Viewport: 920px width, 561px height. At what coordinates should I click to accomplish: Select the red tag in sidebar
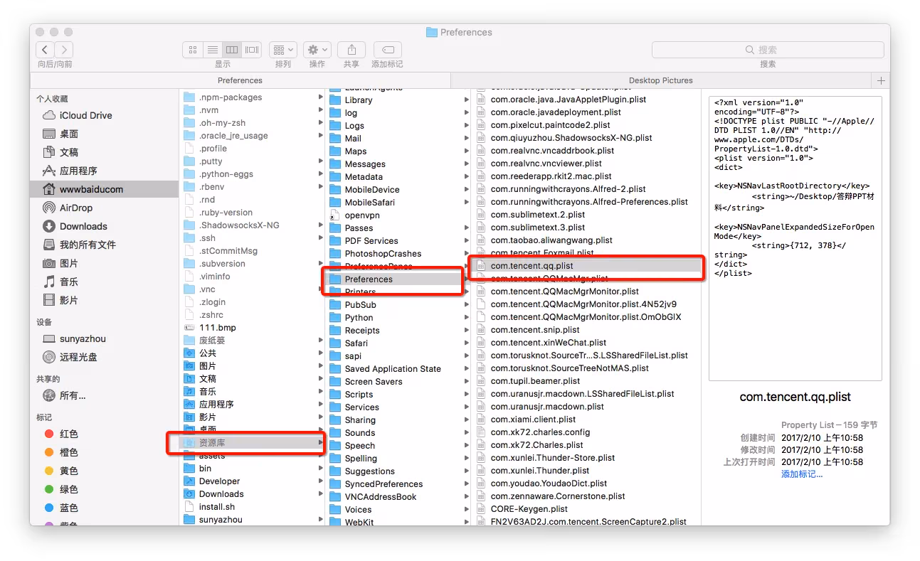coord(69,434)
